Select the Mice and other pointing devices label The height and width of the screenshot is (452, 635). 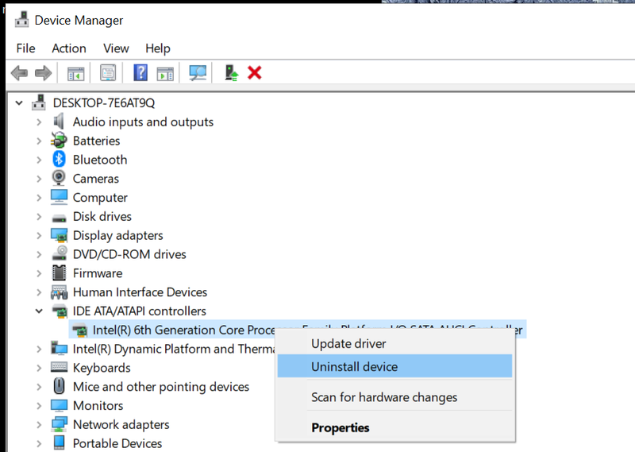click(x=161, y=387)
